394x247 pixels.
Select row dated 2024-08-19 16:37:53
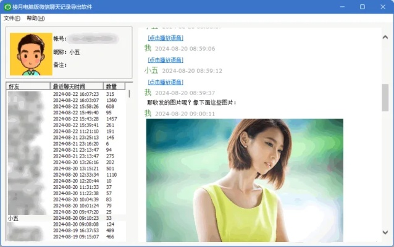[66, 230]
